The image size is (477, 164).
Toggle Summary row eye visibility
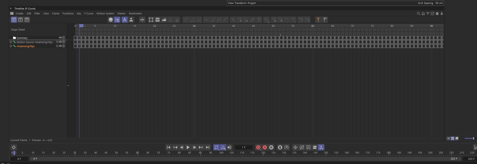60,38
